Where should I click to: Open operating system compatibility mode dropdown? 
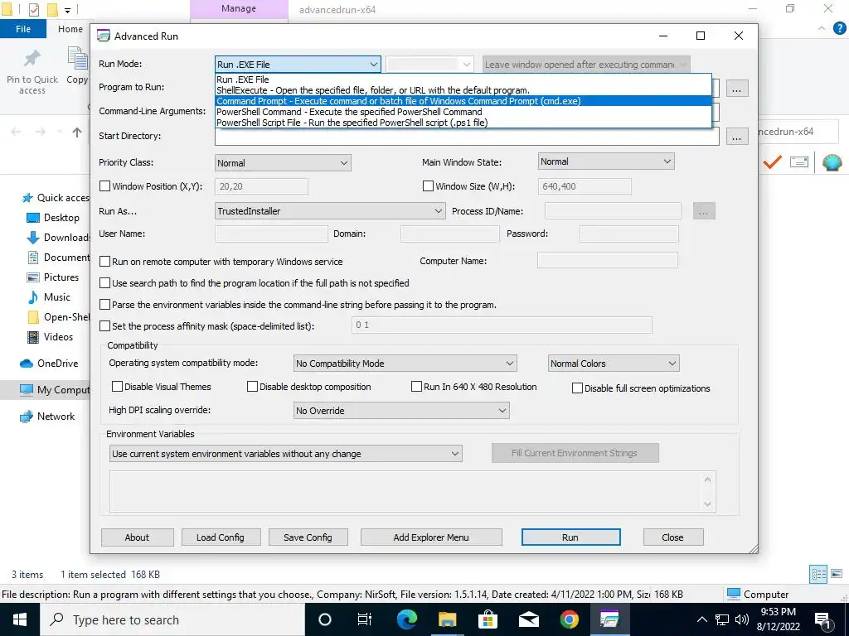[405, 364]
